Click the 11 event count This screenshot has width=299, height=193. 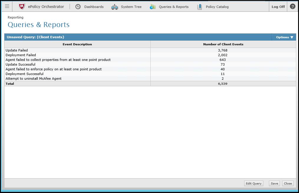coord(223,74)
